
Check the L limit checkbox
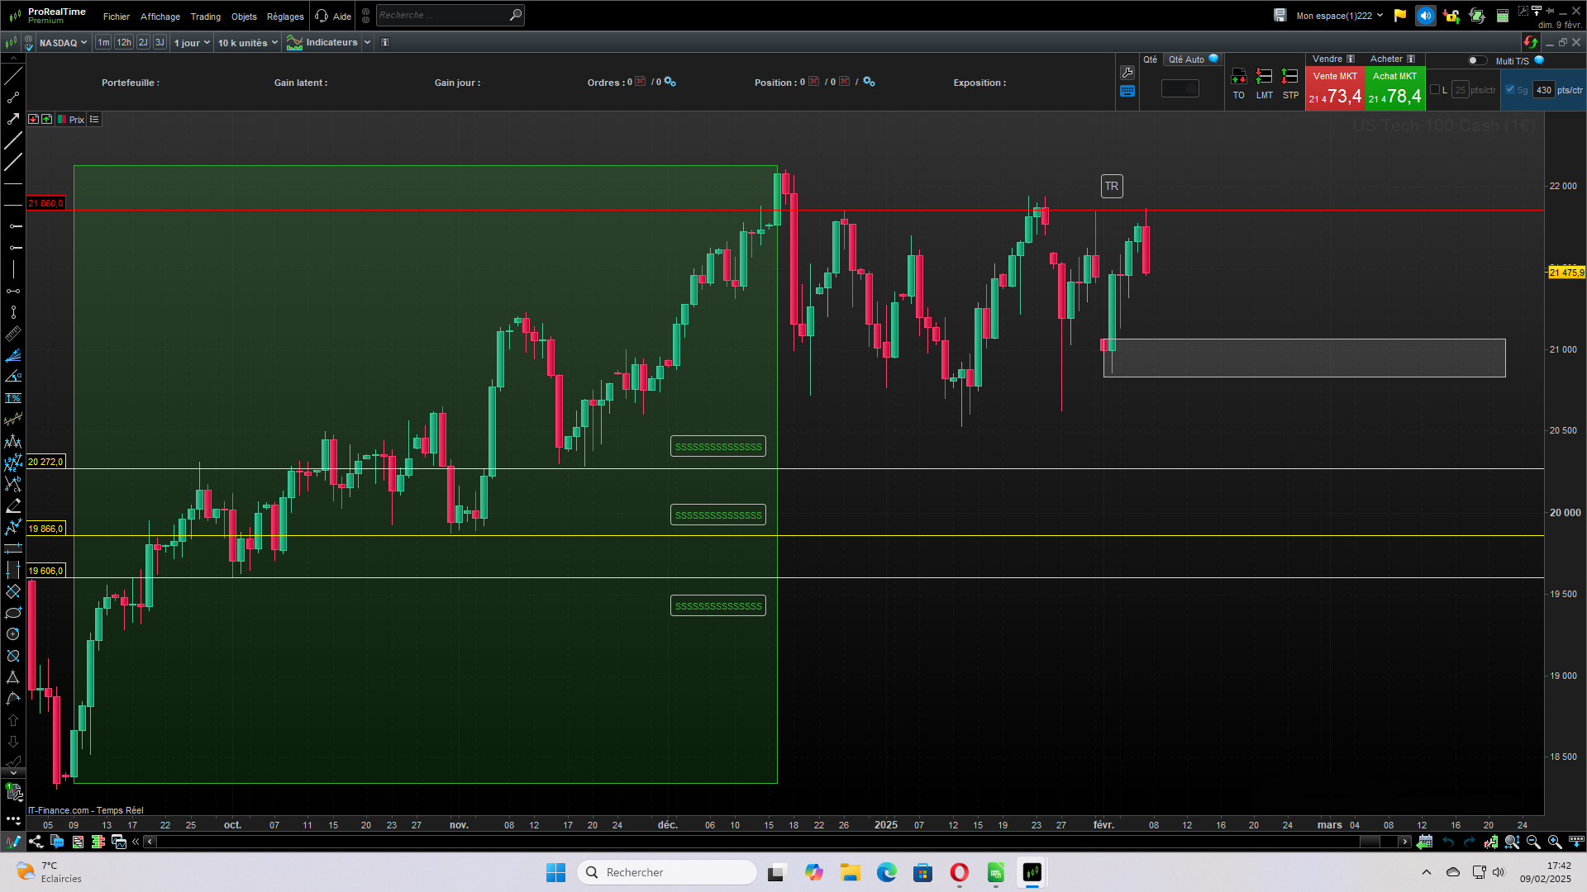pos(1435,90)
